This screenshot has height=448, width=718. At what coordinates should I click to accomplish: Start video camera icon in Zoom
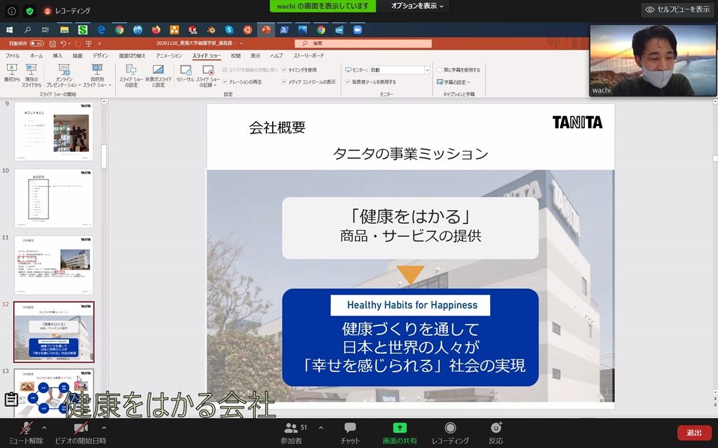pyautogui.click(x=80, y=428)
